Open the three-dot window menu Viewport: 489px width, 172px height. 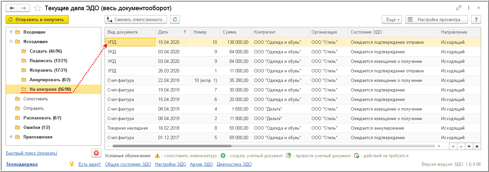tap(469, 8)
